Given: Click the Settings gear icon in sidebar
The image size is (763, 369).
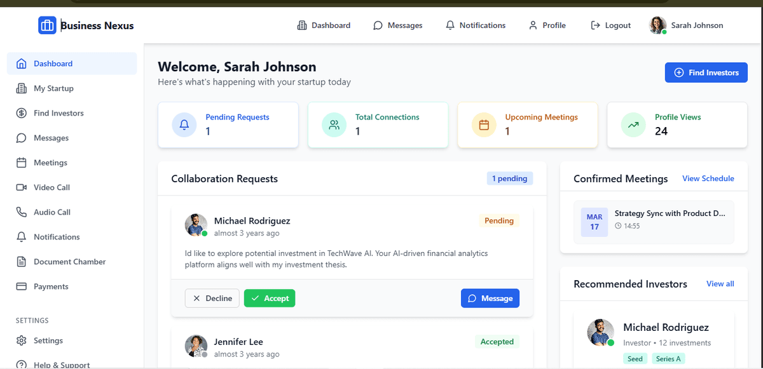Looking at the screenshot, I should (22, 340).
